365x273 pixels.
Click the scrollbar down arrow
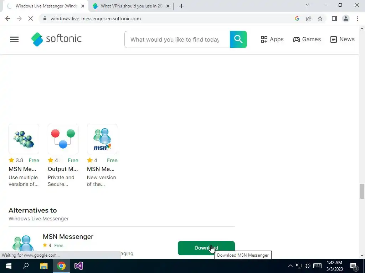[x=362, y=256]
